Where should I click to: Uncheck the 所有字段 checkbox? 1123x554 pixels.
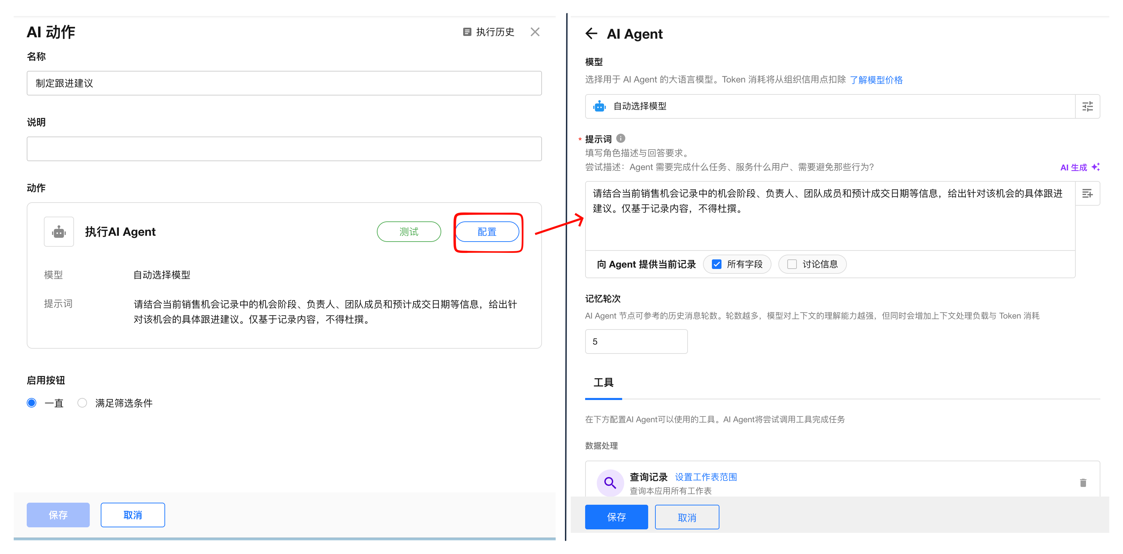(717, 265)
